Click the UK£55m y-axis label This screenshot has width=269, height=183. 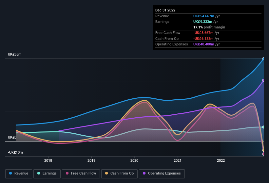pyautogui.click(x=15, y=54)
